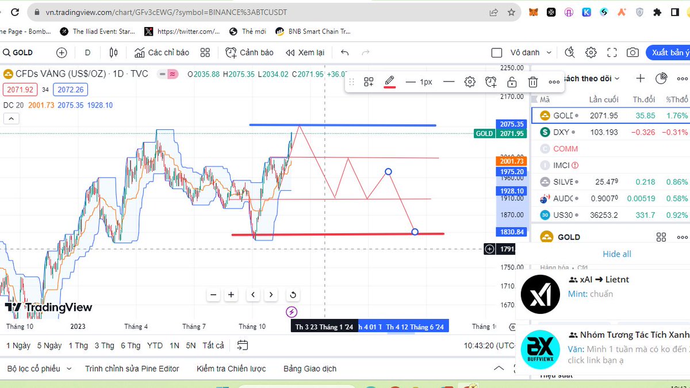Select the US30 row in watchlist
690x388 pixels.
click(x=611, y=215)
